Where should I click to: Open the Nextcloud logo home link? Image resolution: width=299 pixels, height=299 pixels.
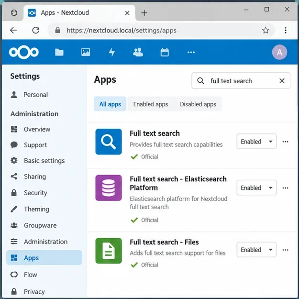(x=23, y=52)
